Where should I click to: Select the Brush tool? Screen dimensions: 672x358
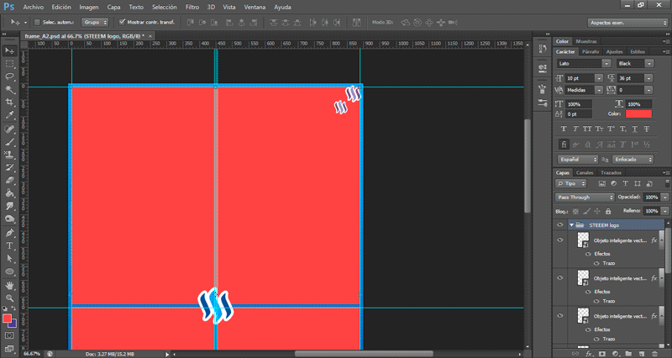click(x=9, y=142)
